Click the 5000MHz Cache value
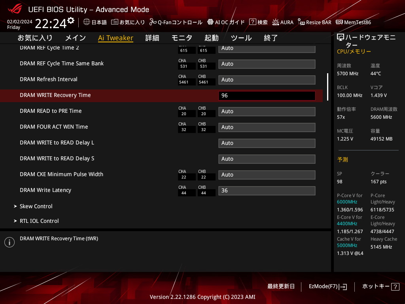405x304 pixels. 347,245
